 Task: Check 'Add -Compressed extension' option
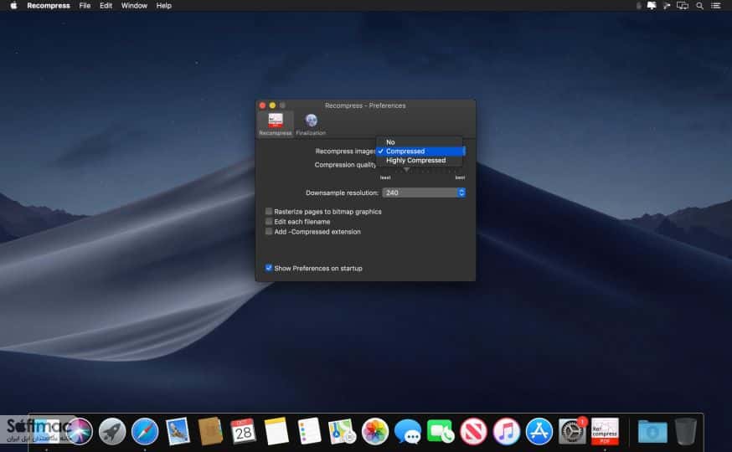click(x=269, y=231)
